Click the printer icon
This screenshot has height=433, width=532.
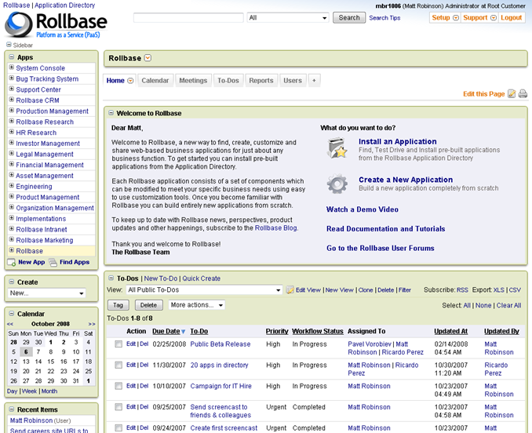point(523,94)
